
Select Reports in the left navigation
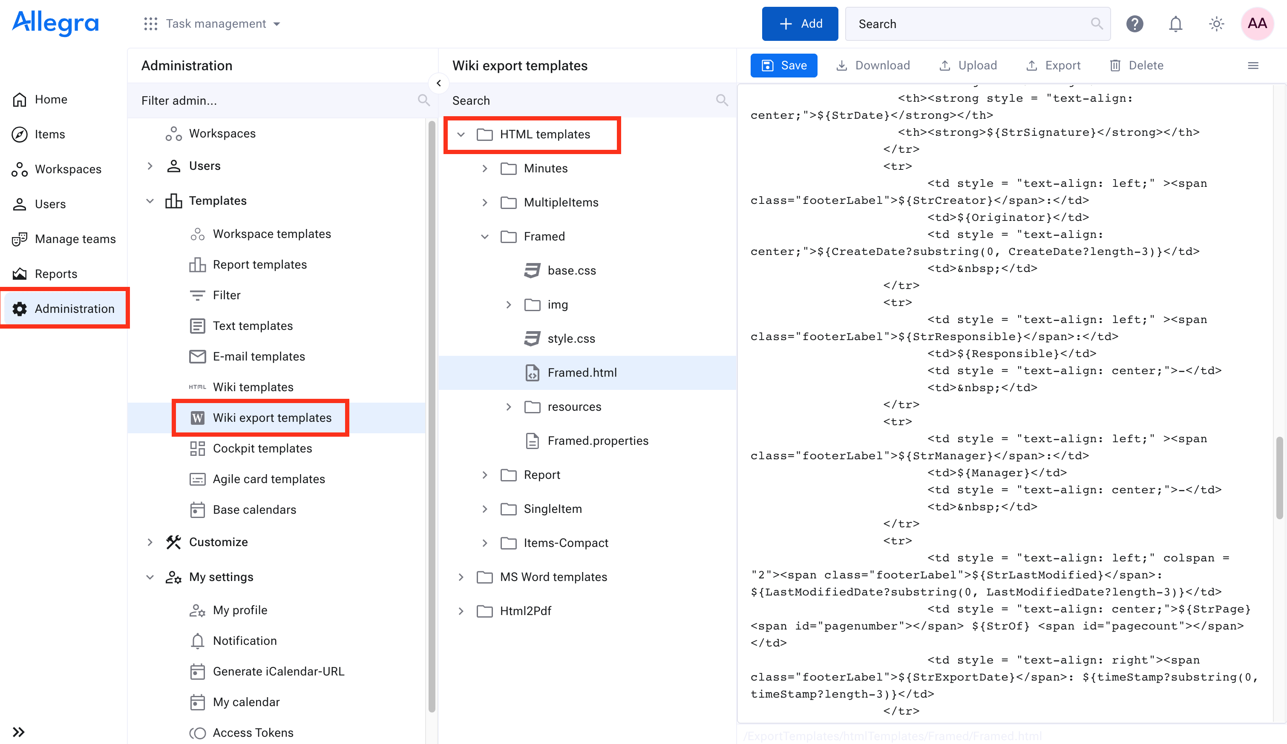(56, 274)
